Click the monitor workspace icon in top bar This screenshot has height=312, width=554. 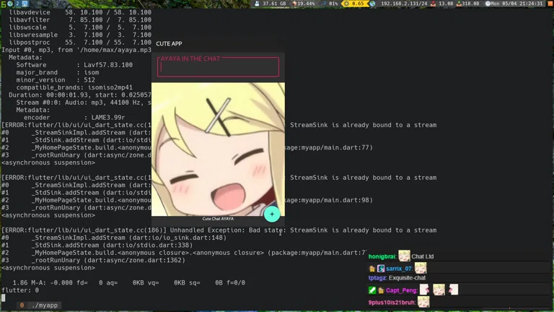click(25, 4)
